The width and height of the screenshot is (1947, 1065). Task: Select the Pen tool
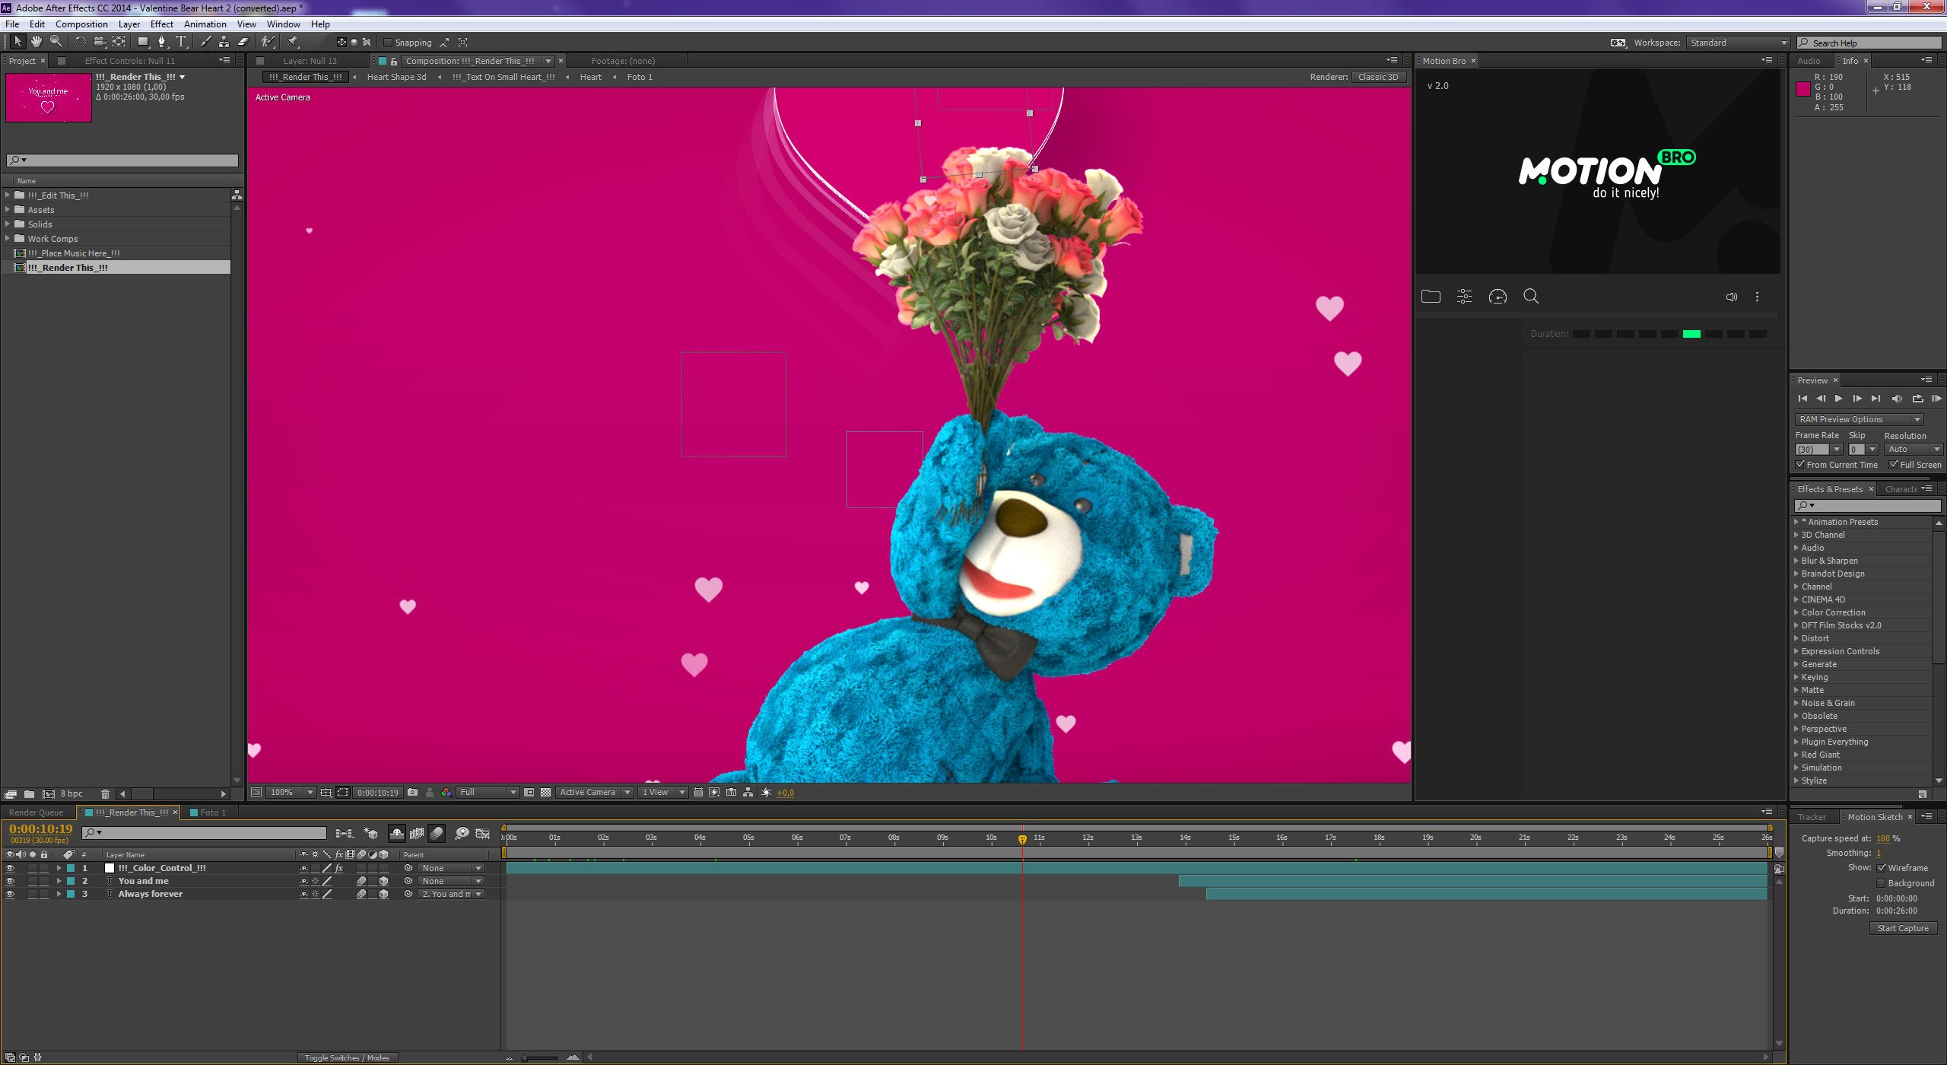click(x=161, y=42)
